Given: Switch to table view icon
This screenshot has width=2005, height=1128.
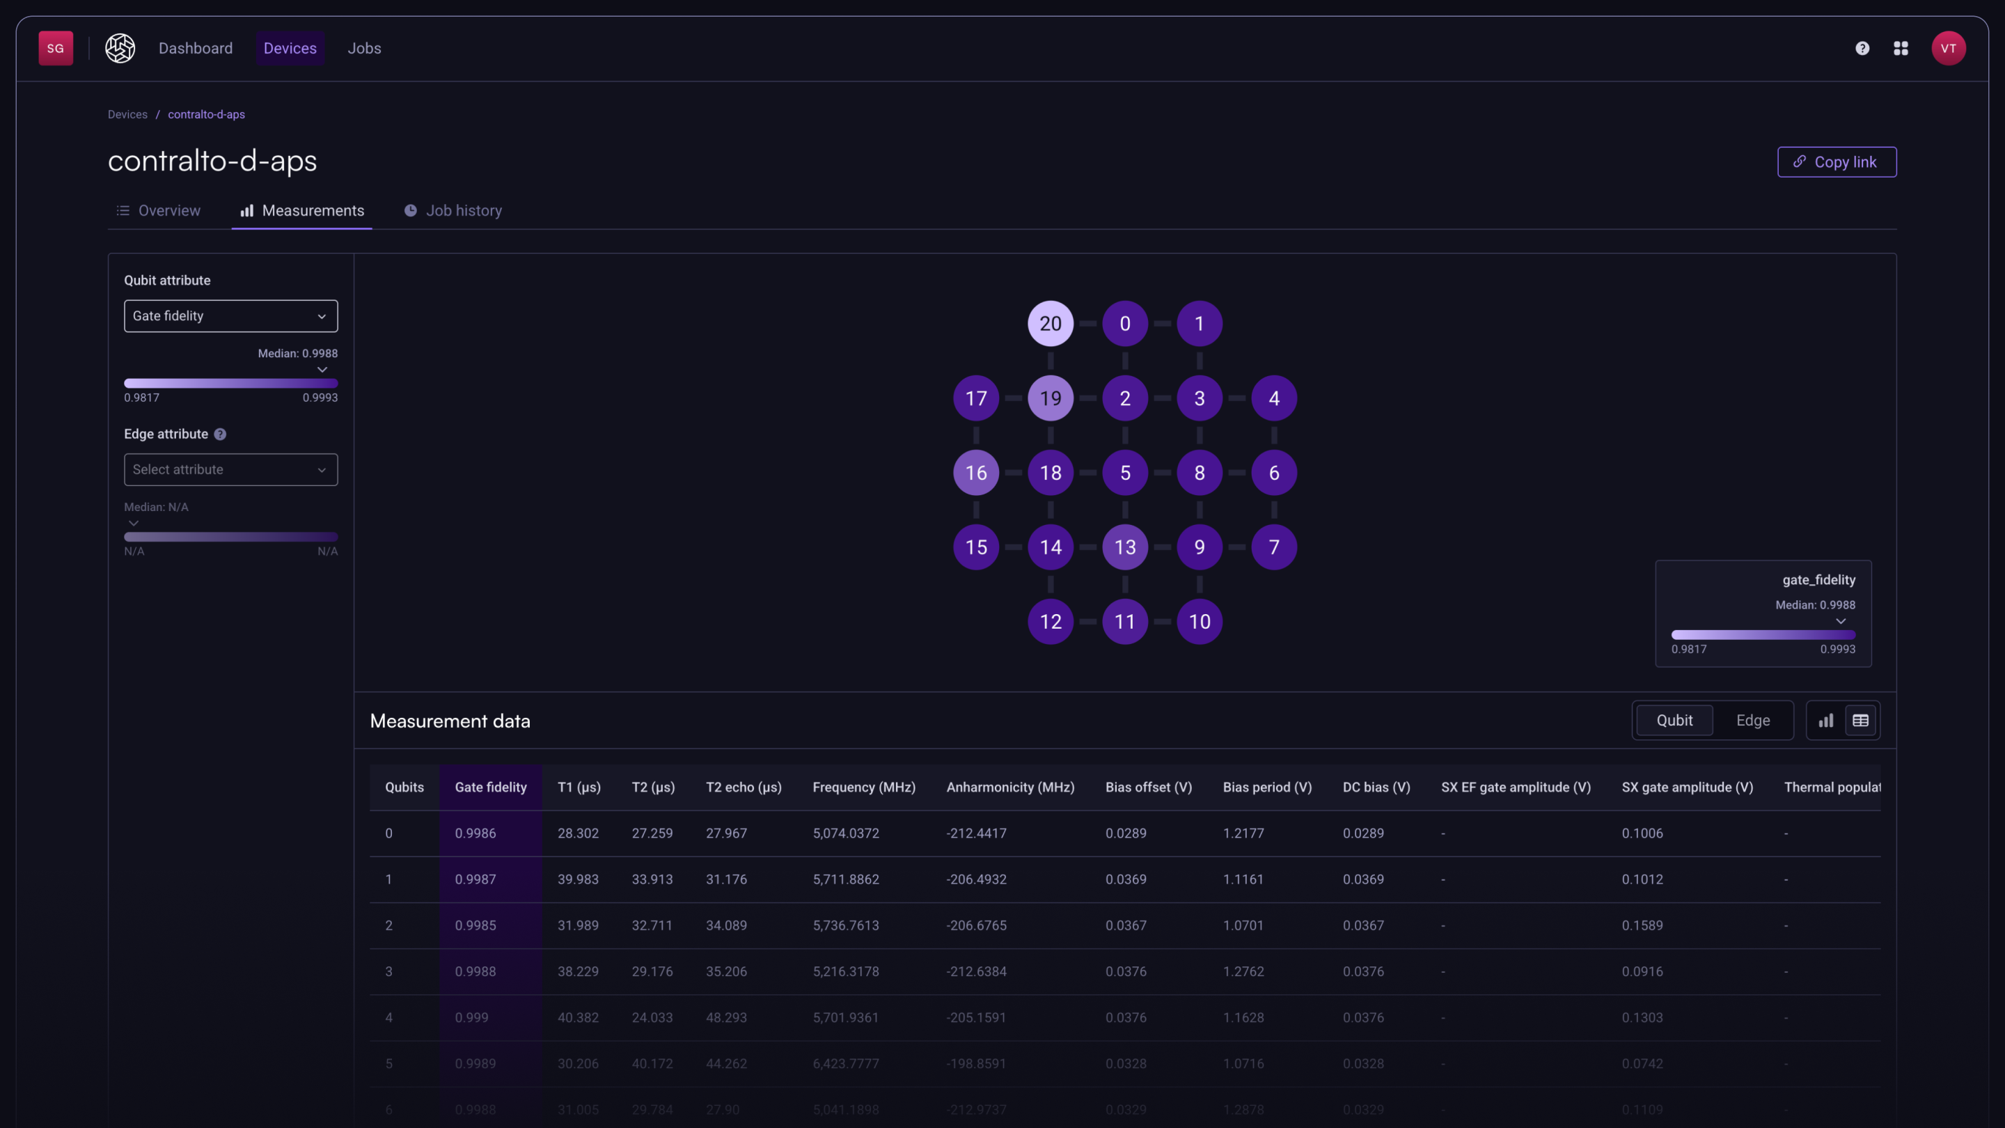Looking at the screenshot, I should [x=1860, y=720].
